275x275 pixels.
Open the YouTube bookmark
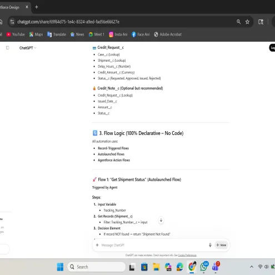coord(16,34)
